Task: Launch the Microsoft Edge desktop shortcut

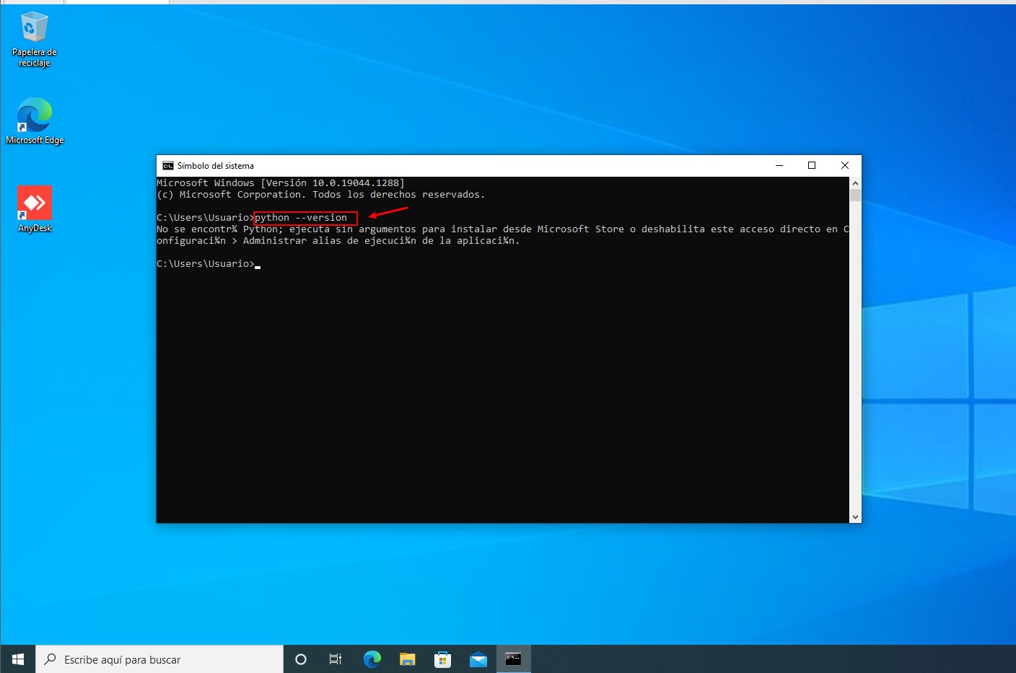Action: coord(34,115)
